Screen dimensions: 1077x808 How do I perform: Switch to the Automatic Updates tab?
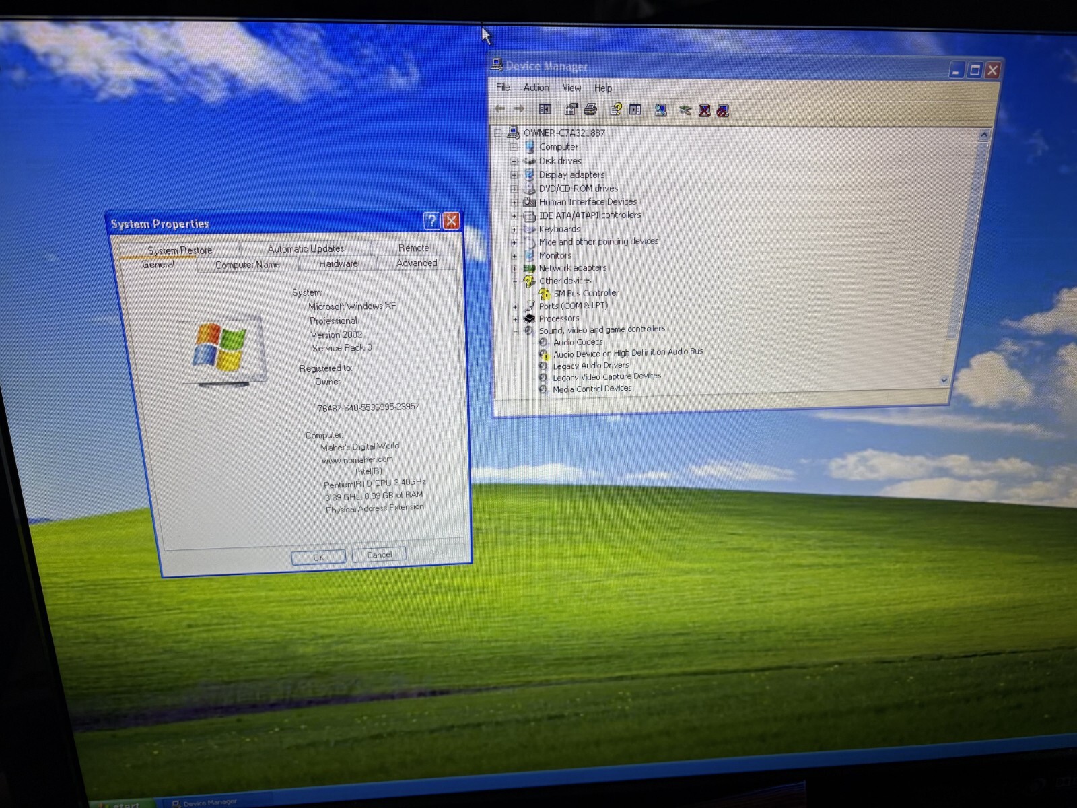[x=306, y=248]
